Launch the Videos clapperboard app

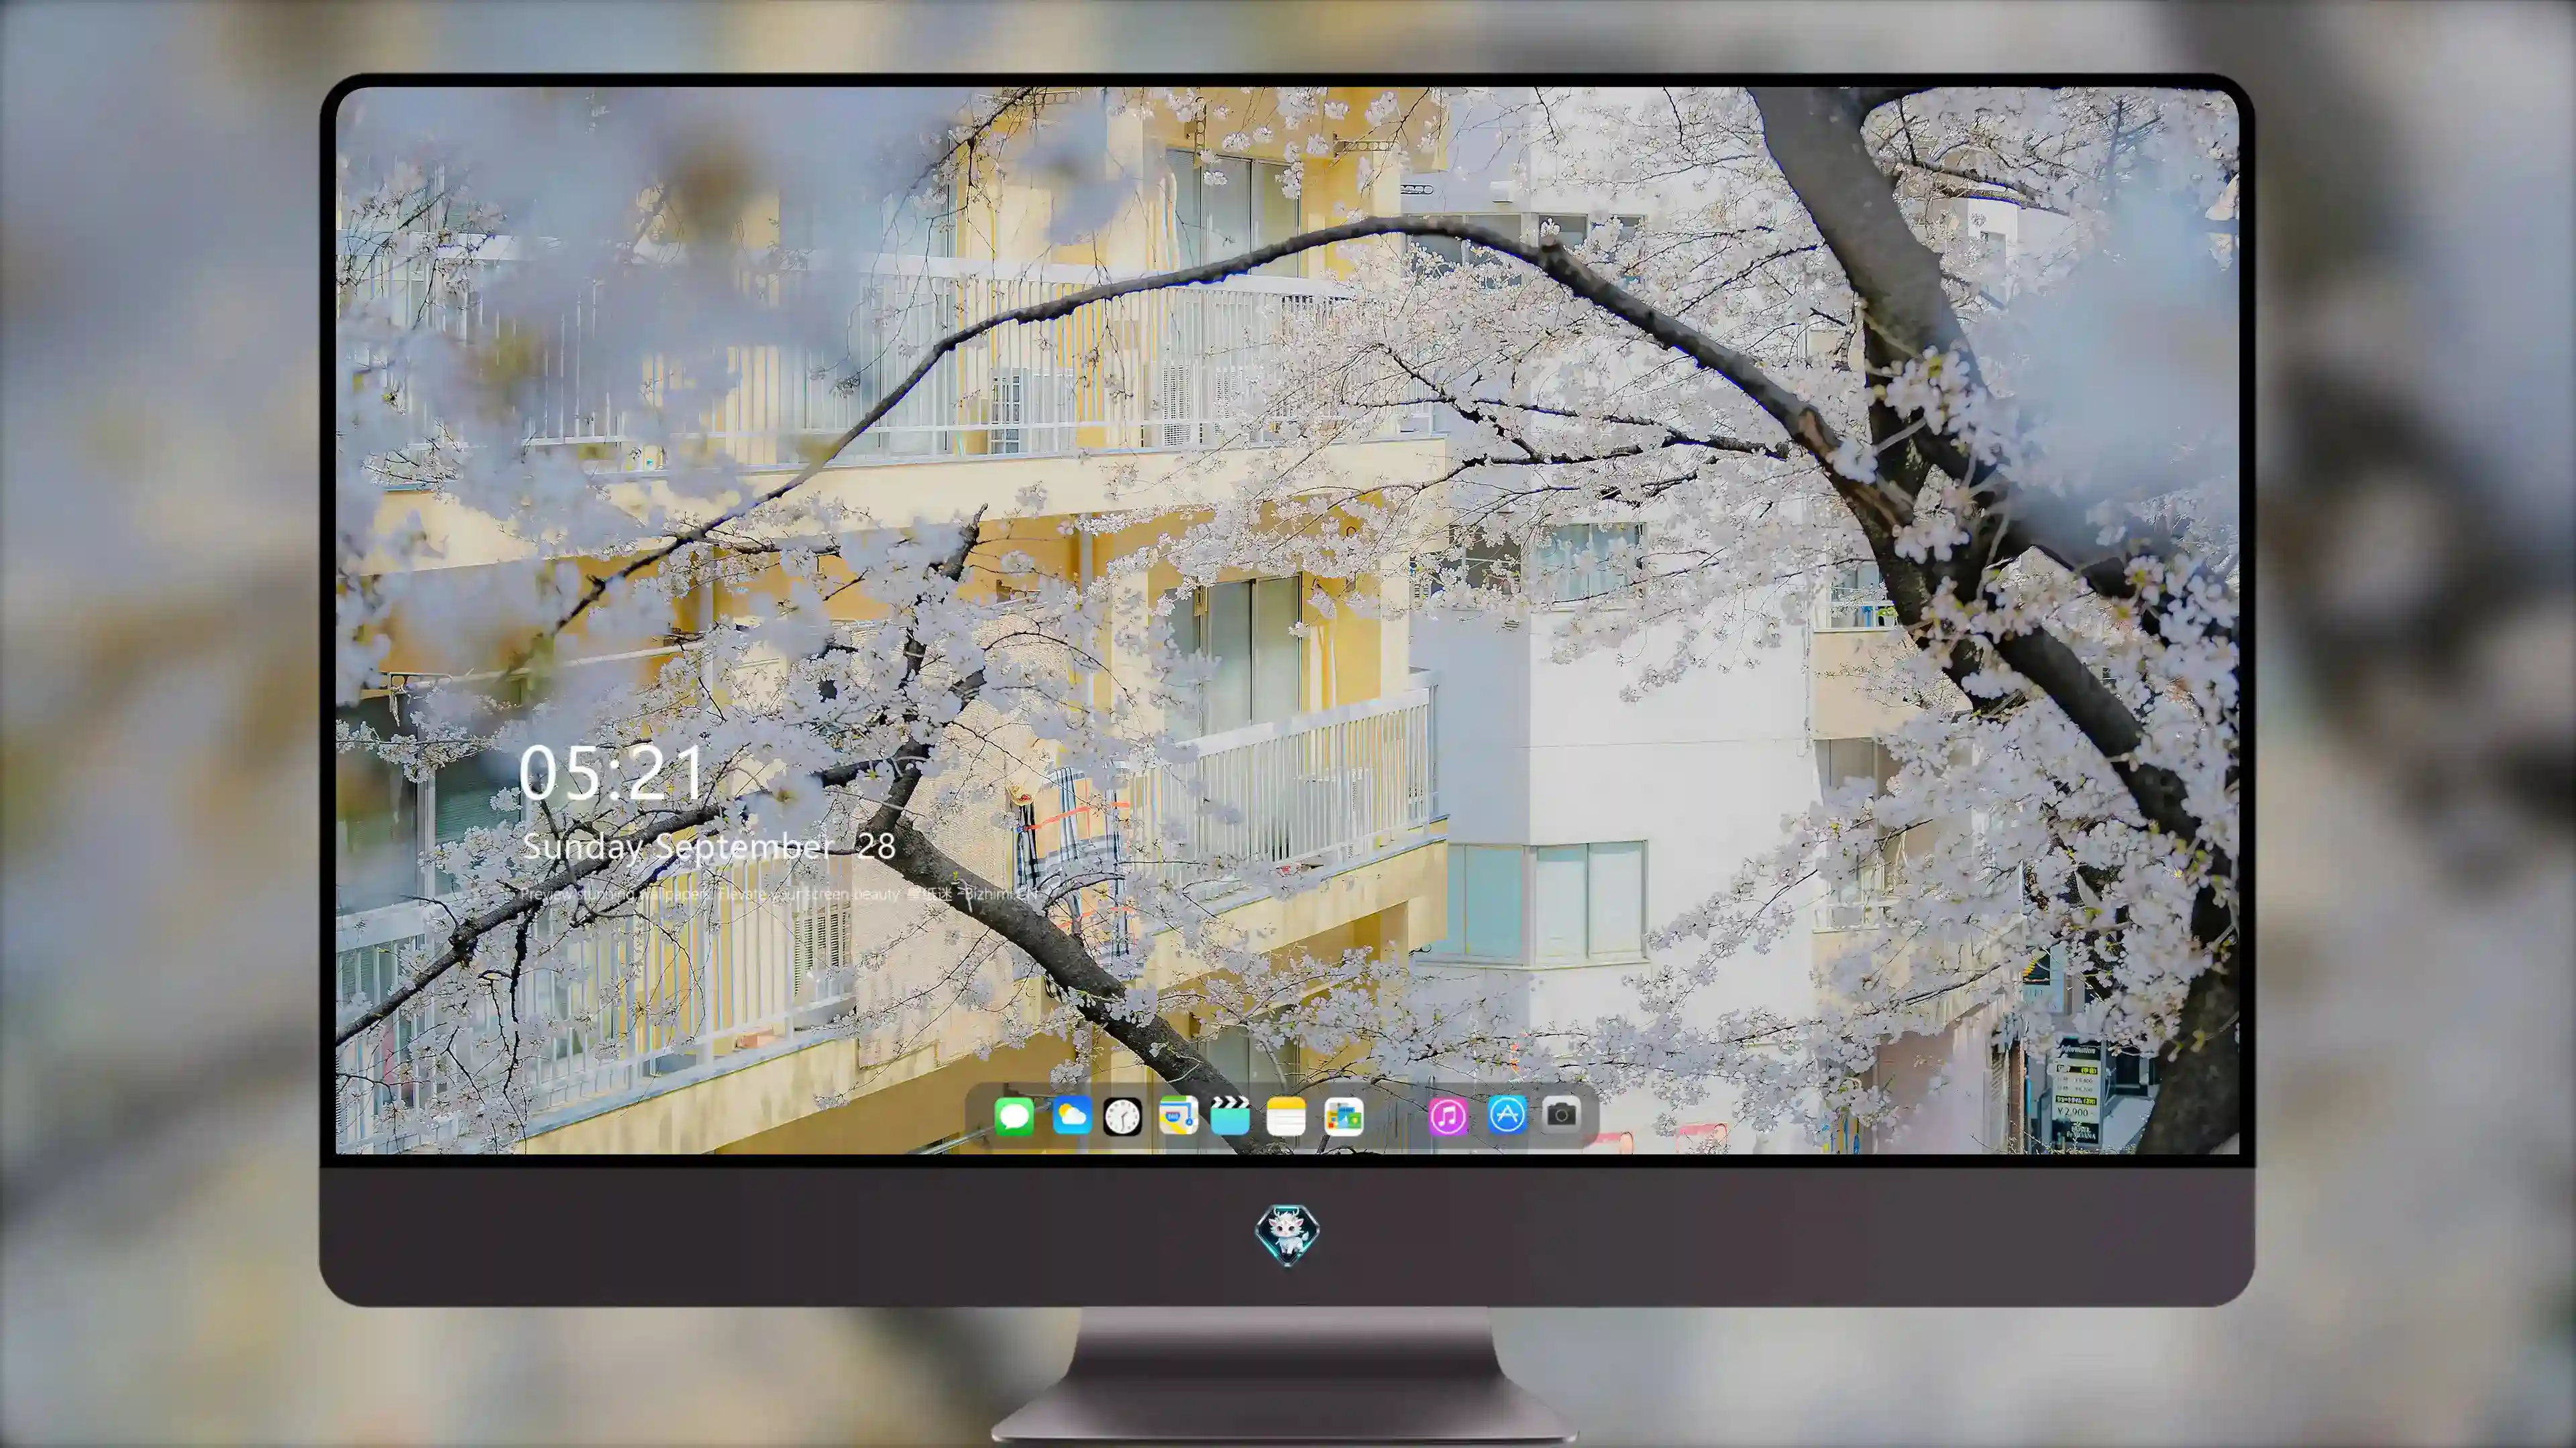1230,1115
